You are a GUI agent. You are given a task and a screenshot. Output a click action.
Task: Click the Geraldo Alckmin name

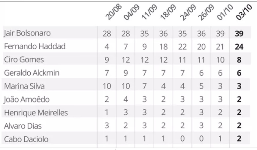pos(32,73)
